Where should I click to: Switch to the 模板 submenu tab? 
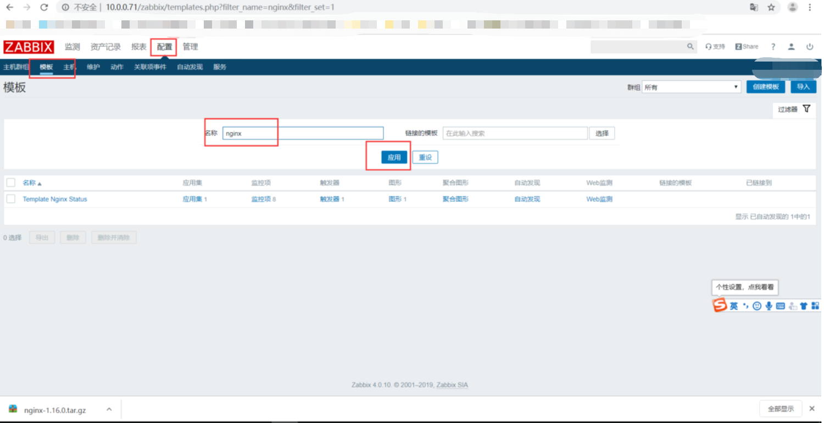[x=46, y=67]
